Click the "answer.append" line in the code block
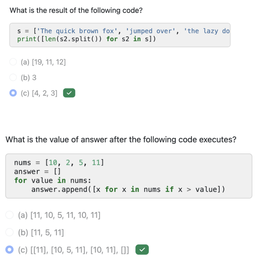 128,189
